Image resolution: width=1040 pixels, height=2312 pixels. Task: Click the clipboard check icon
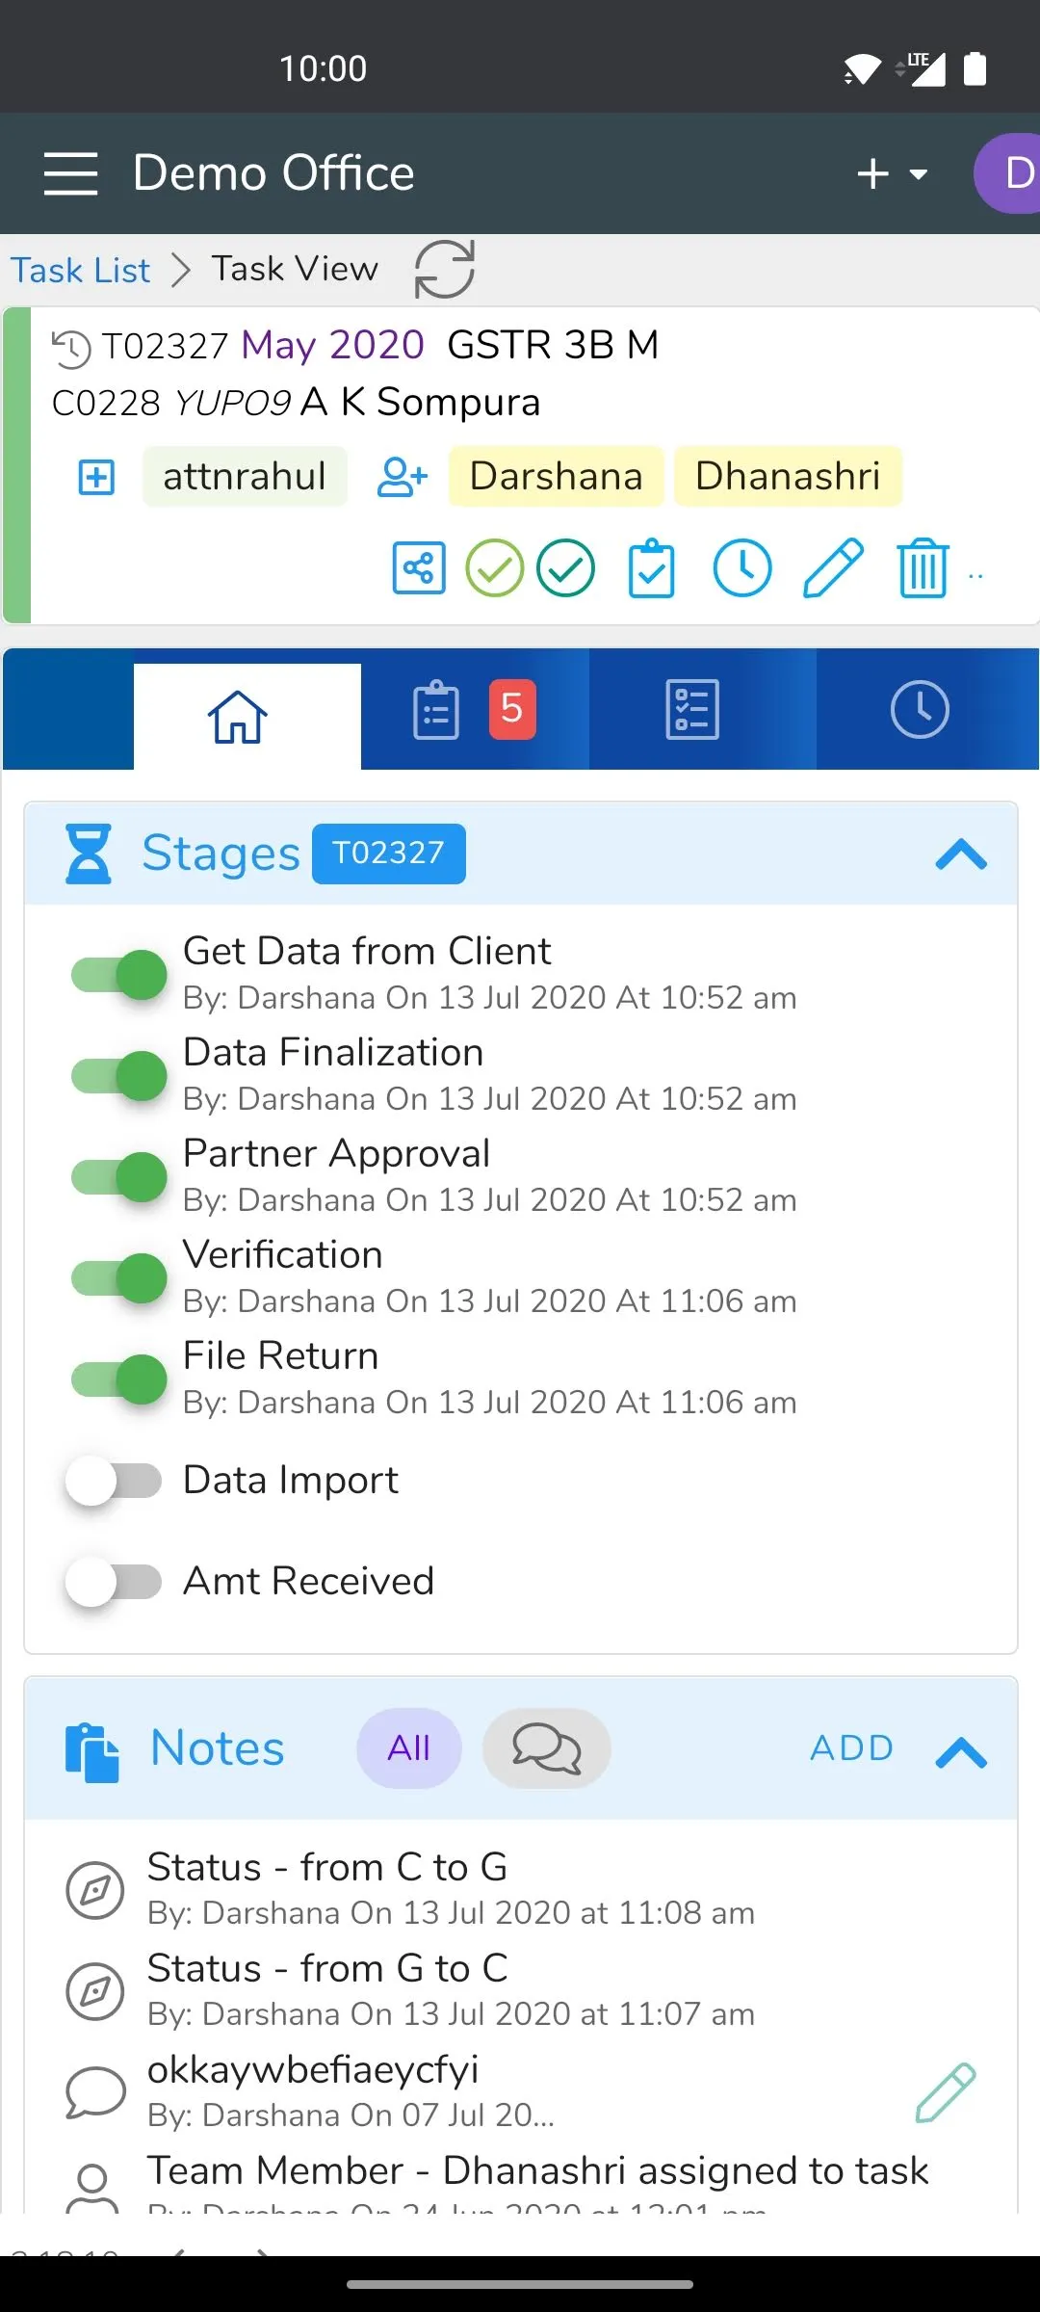pos(652,568)
